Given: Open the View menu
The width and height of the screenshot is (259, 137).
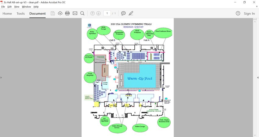Looking at the screenshot, I should [x=17, y=7].
